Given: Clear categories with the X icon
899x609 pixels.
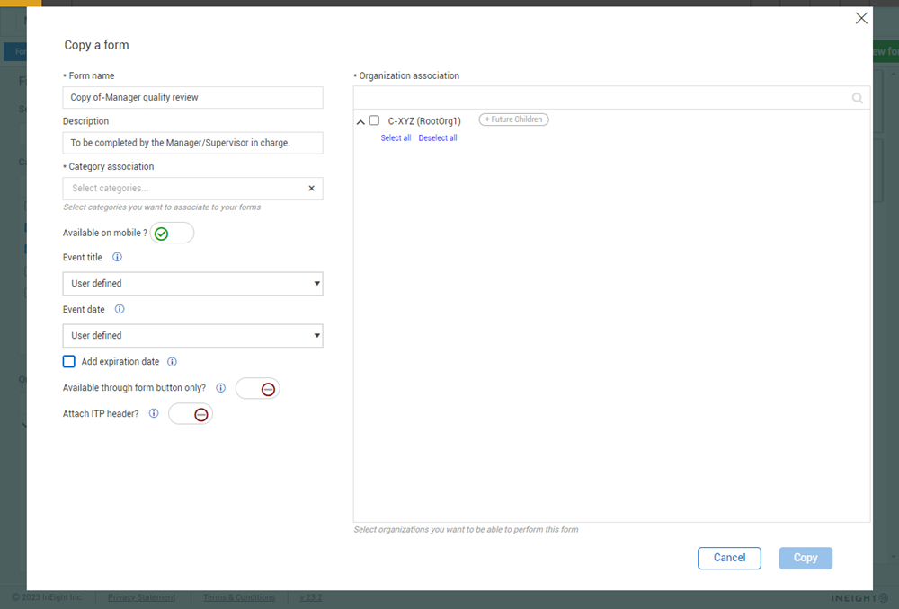Looking at the screenshot, I should (x=311, y=189).
